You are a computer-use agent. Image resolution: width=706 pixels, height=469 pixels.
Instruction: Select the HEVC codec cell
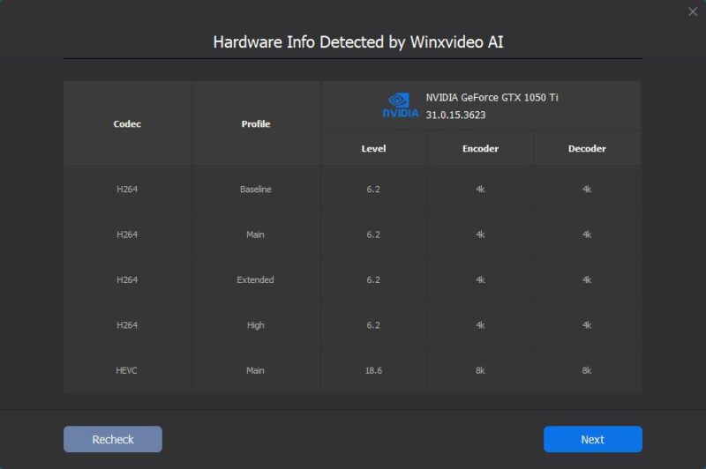click(126, 370)
